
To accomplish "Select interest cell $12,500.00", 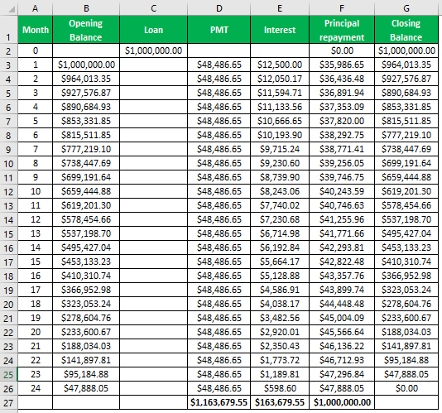I will pos(280,65).
